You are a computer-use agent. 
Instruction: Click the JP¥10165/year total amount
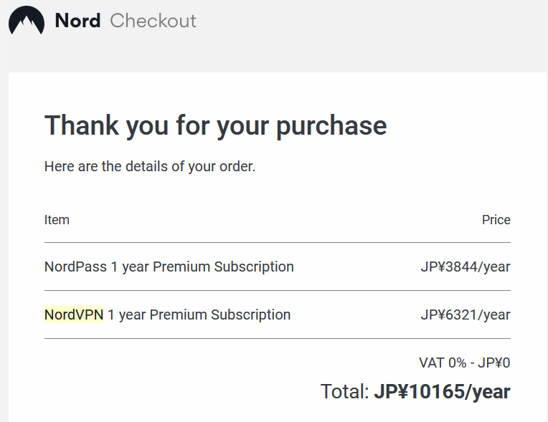(442, 392)
